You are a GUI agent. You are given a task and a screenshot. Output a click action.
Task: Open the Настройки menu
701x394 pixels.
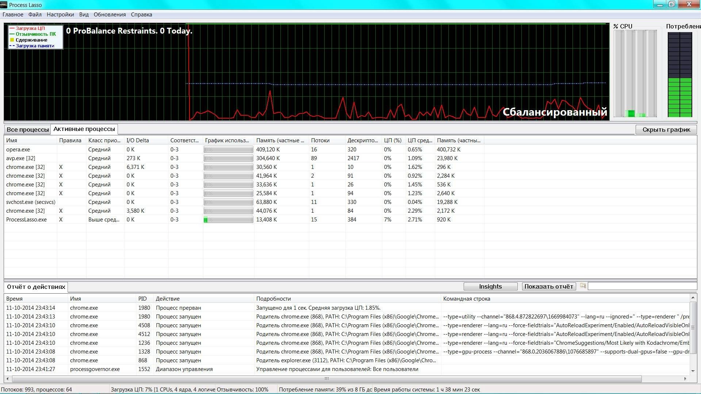coord(60,15)
